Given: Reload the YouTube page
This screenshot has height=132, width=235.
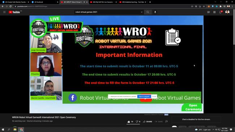Looking at the screenshot, I should click(x=10, y=6).
